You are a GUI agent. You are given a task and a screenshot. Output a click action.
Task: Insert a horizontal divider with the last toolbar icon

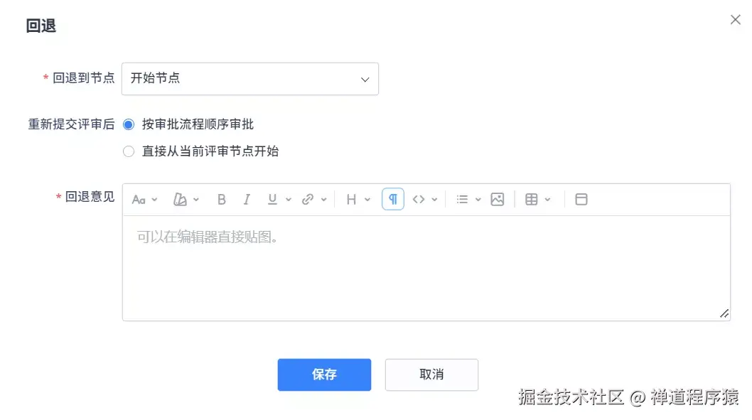tap(581, 199)
